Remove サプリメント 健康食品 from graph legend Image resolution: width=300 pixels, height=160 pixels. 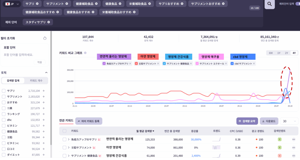[191, 64]
